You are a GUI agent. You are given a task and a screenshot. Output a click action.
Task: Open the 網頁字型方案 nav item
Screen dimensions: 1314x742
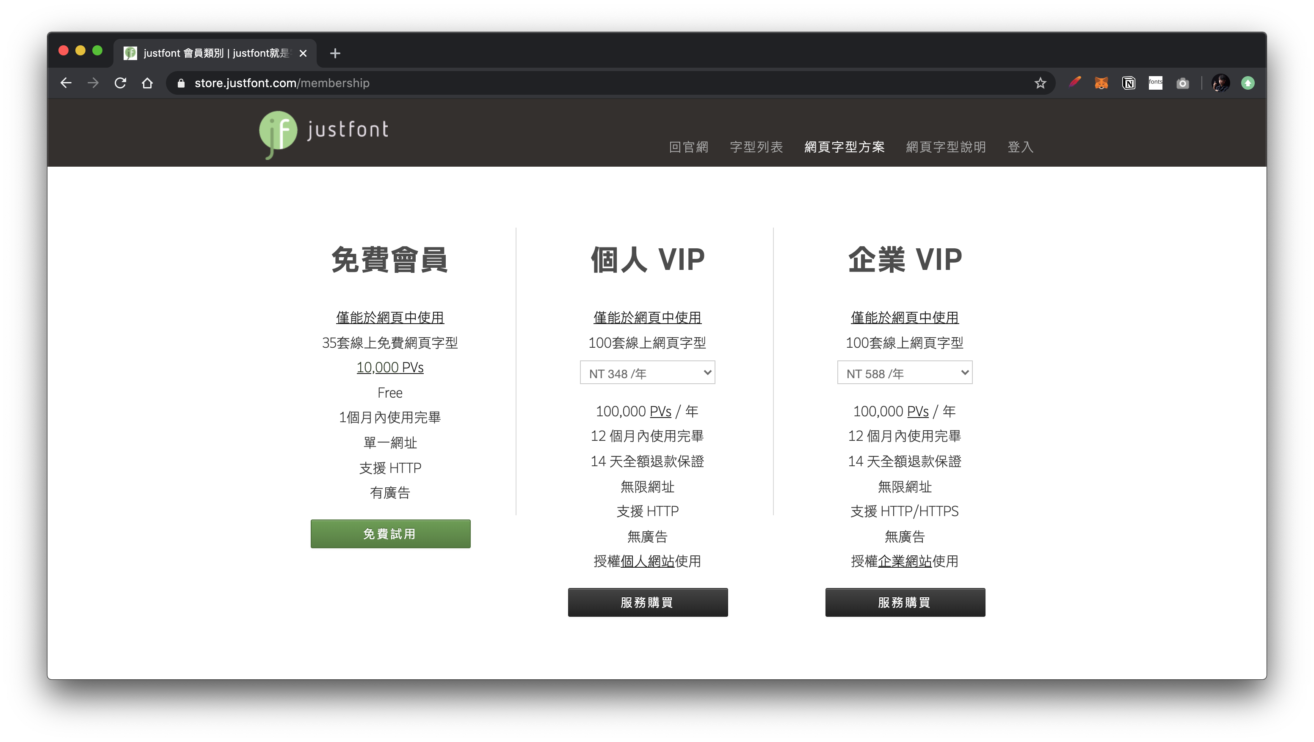click(844, 147)
